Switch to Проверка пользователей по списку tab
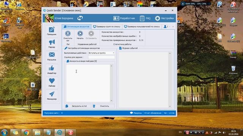This screenshot has height=136, width=243. point(142,26)
